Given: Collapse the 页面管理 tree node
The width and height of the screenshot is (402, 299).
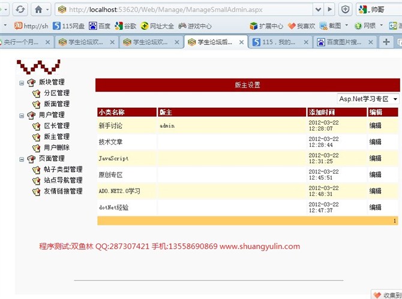Looking at the screenshot, I should point(22,159).
